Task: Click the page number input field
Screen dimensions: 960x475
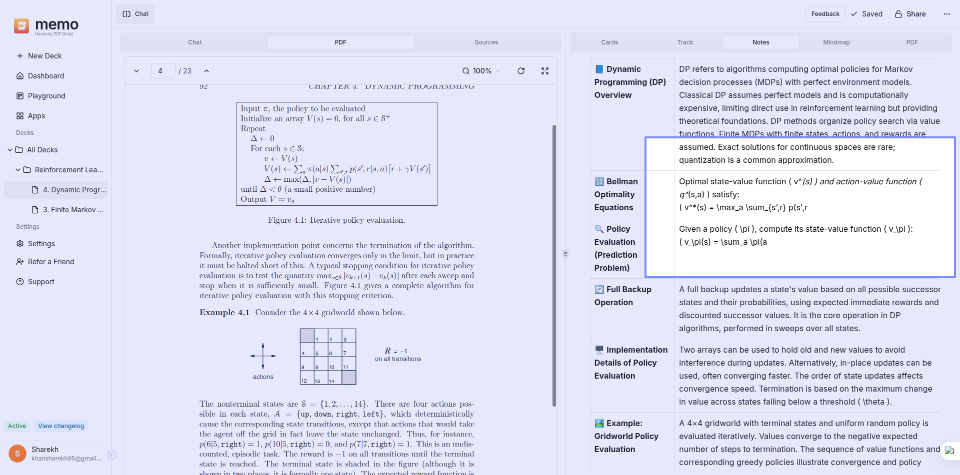Action: pyautogui.click(x=163, y=71)
